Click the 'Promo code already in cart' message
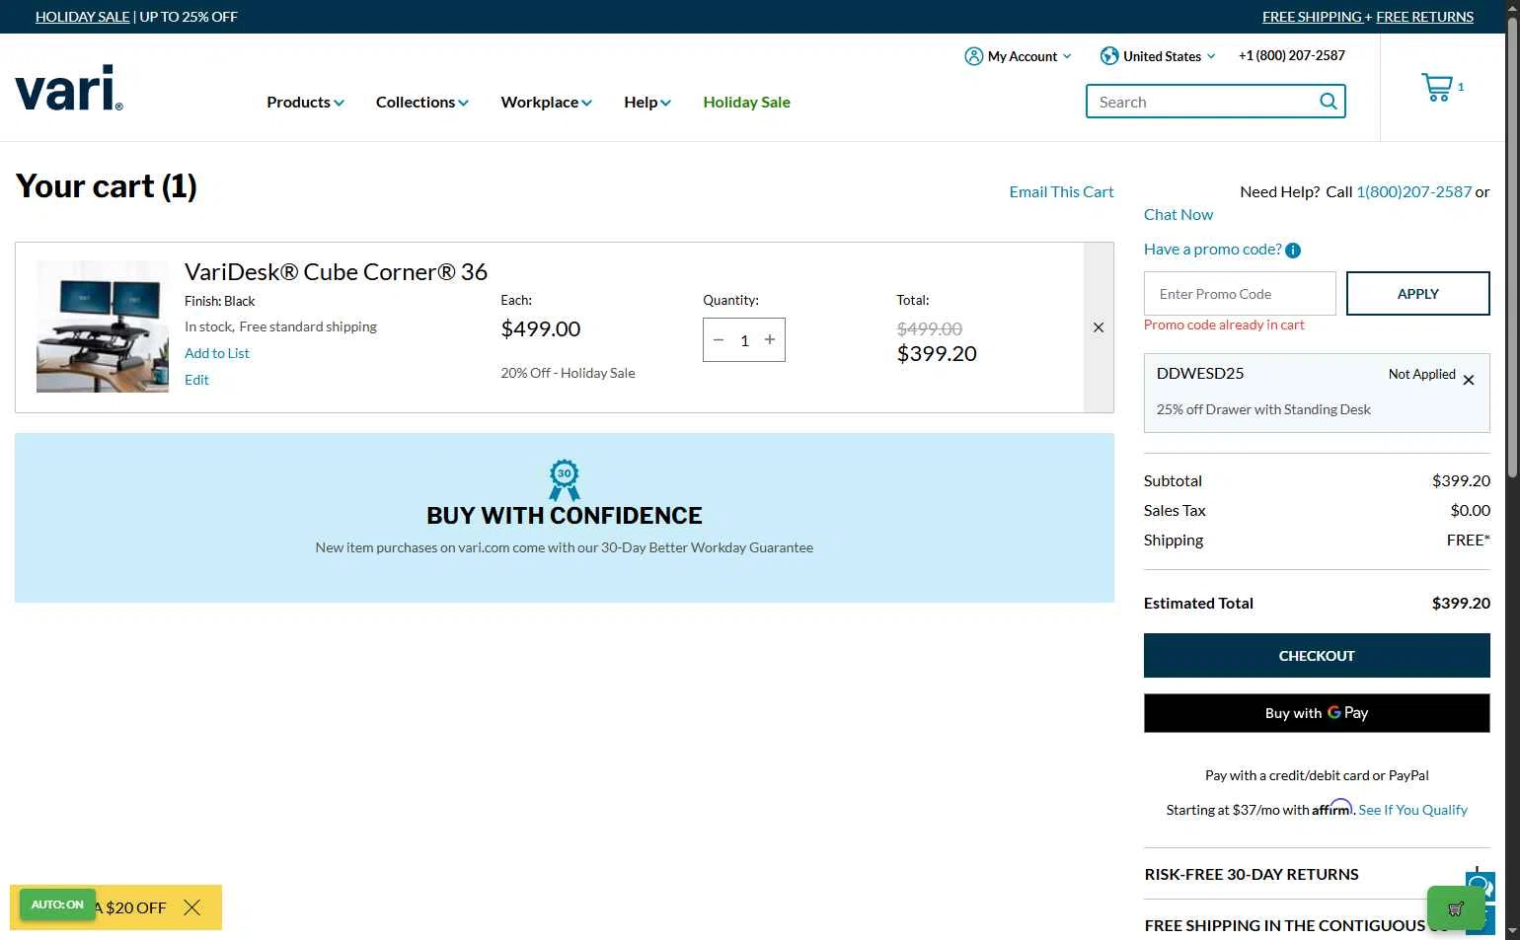Image resolution: width=1520 pixels, height=940 pixels. click(x=1224, y=325)
